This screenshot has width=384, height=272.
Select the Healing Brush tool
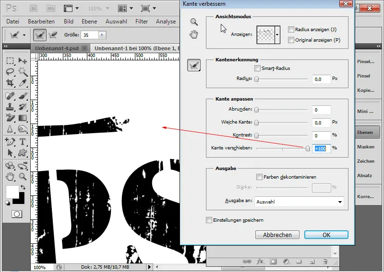click(x=10, y=96)
